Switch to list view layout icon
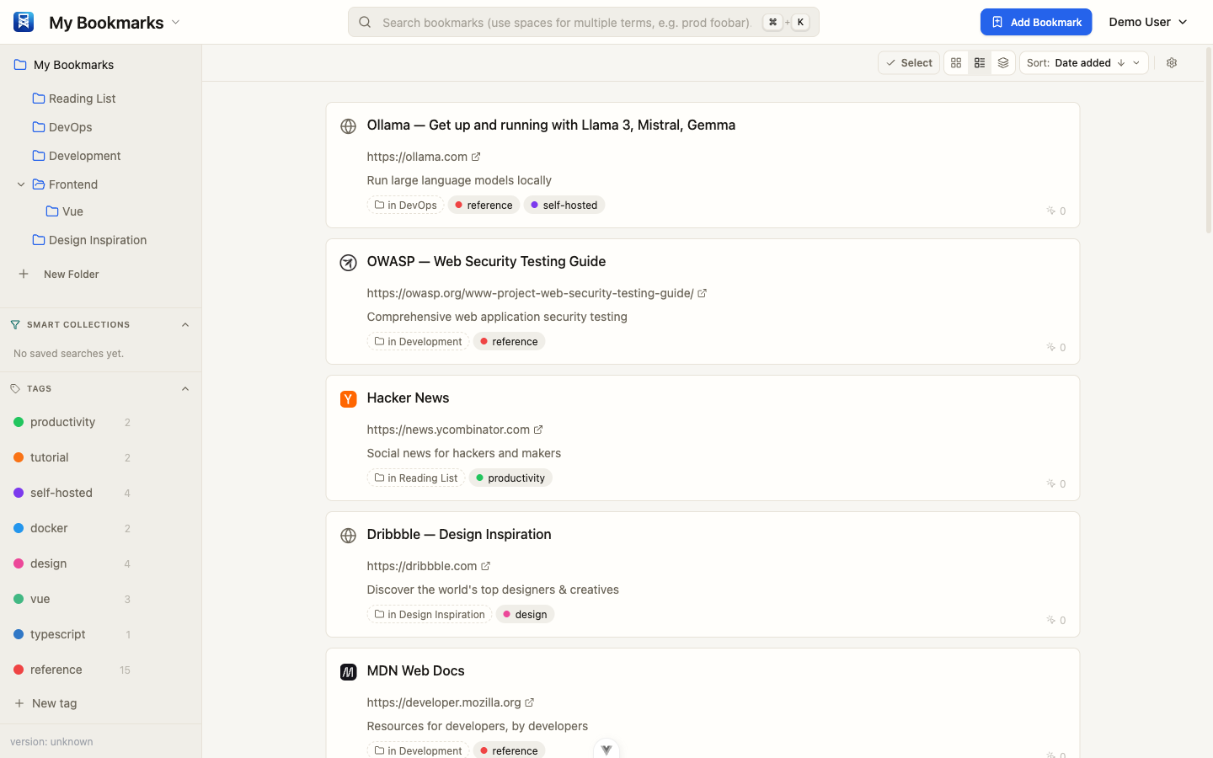 tap(980, 63)
